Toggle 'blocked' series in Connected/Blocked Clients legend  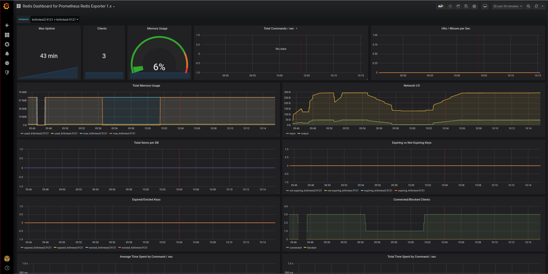click(x=311, y=248)
